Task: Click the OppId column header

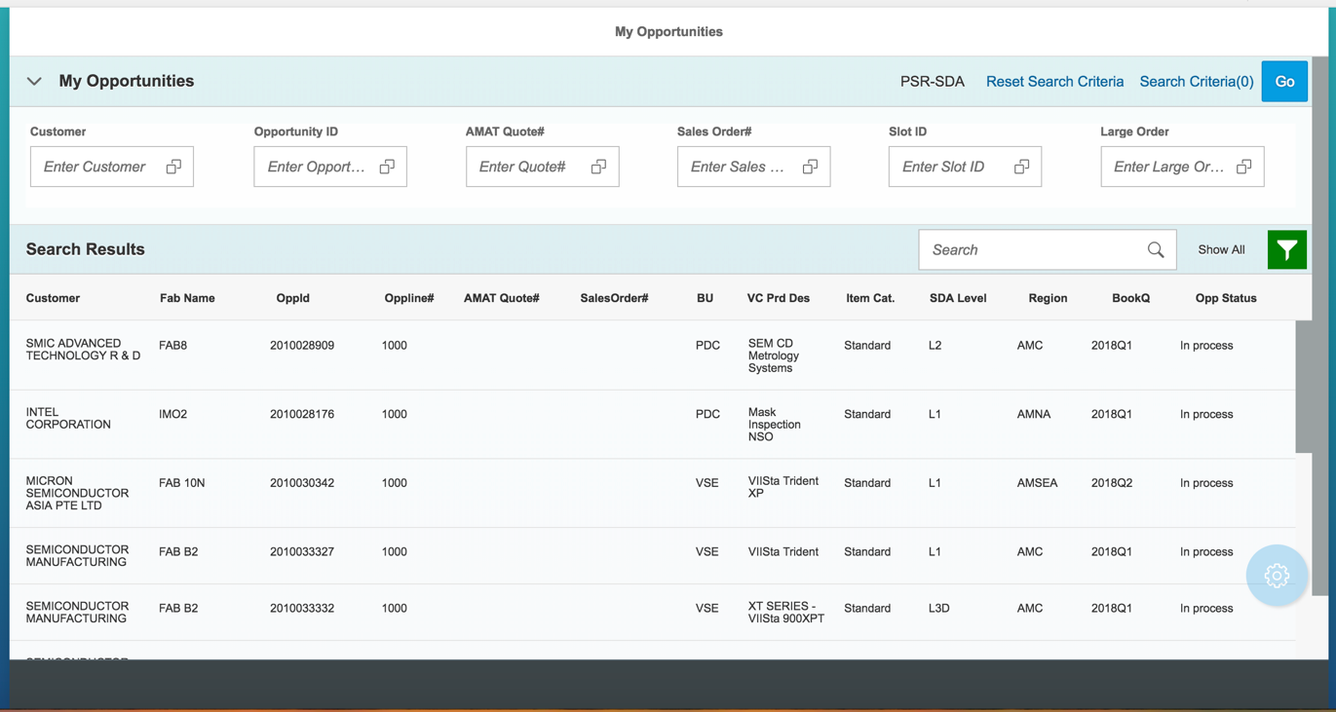Action: 292,298
